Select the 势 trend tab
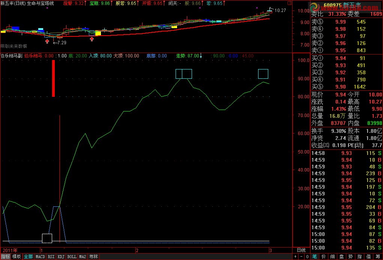 350,257
